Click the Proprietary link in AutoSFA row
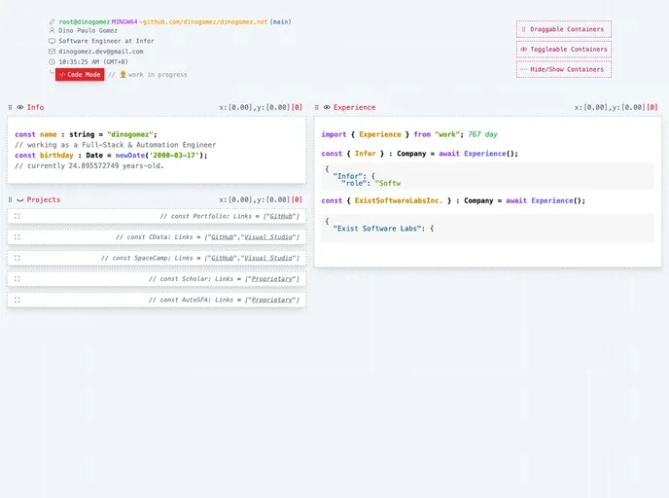This screenshot has height=498, width=669. 272,300
